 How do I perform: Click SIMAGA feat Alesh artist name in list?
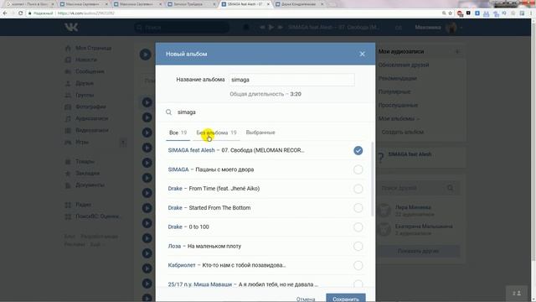[192, 150]
